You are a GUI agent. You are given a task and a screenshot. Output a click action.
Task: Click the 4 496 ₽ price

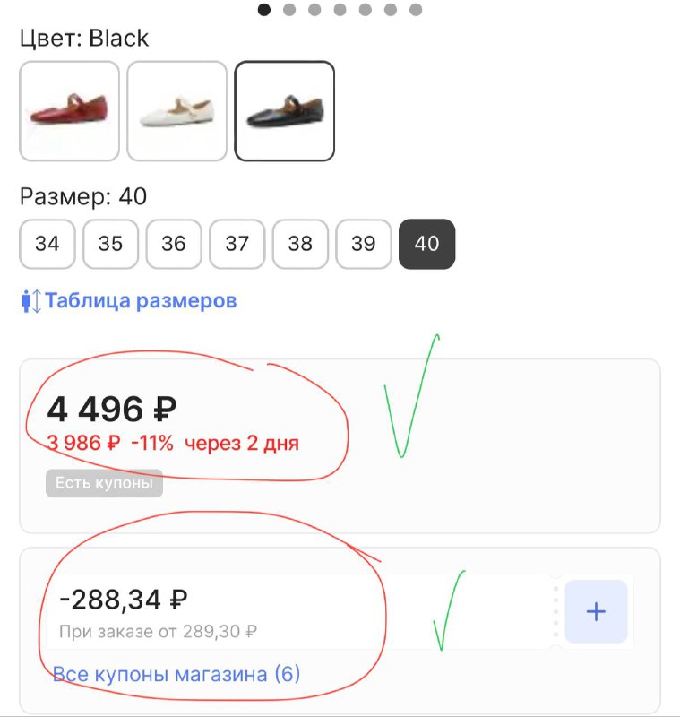(112, 410)
